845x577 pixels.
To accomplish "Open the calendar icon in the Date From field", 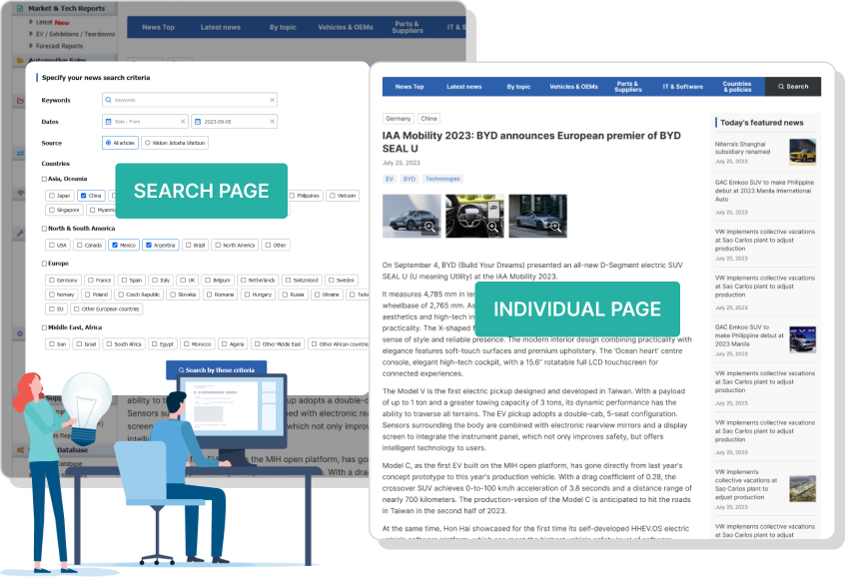I will click(108, 122).
